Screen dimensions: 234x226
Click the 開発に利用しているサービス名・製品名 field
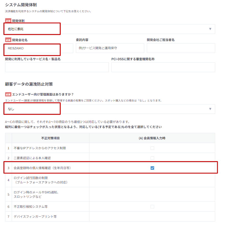(57, 67)
